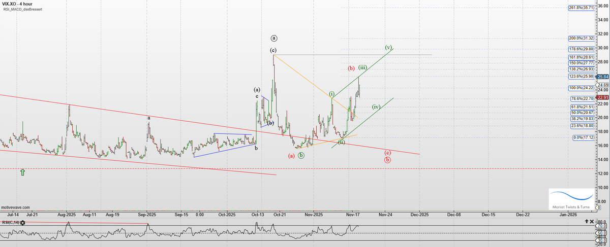Select the 261.8%(35.71) Fibonacci label

[x=581, y=8]
